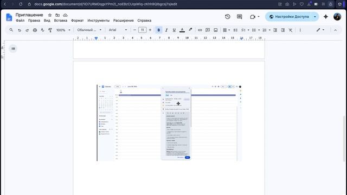
Task: Insert a numbered list
Action: 265,30
